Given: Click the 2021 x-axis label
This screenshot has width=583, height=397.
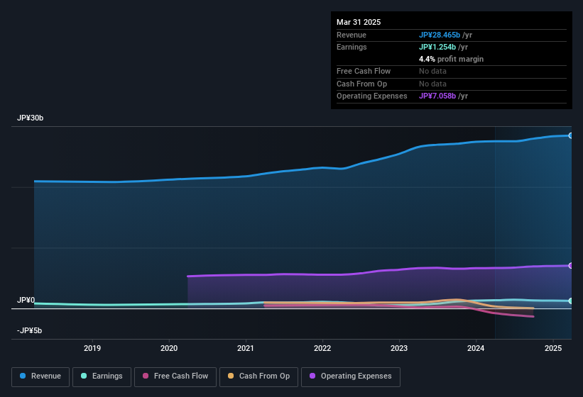Looking at the screenshot, I should tap(246, 348).
